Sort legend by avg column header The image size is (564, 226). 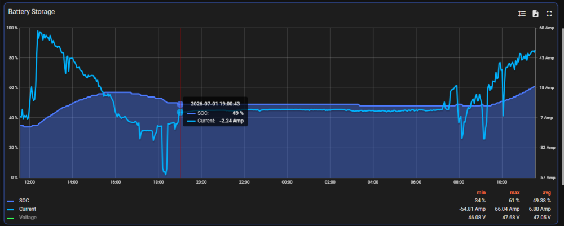[x=547, y=193]
